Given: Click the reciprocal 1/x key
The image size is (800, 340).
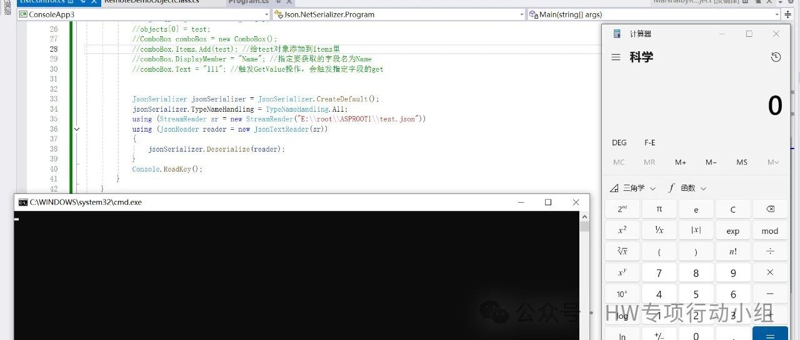Looking at the screenshot, I should click(x=659, y=230).
